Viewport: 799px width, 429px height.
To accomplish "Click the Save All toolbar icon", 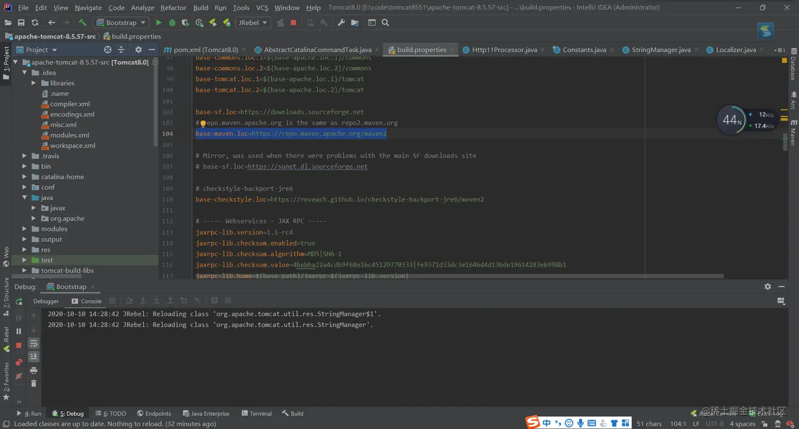I will (x=21, y=23).
